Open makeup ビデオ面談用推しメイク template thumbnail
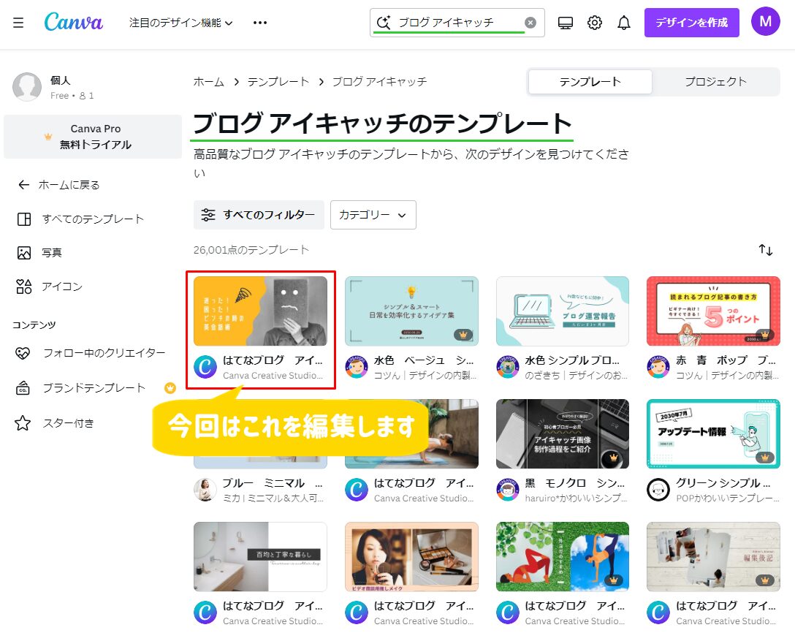The width and height of the screenshot is (795, 641). tap(411, 557)
